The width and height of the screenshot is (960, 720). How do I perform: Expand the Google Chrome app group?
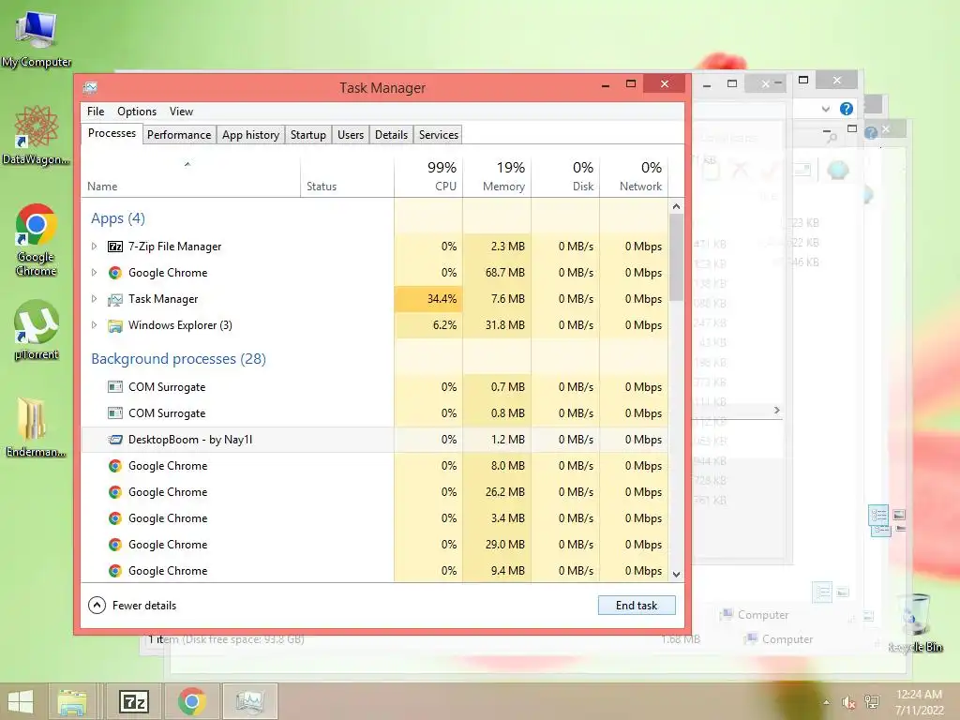pyautogui.click(x=94, y=273)
